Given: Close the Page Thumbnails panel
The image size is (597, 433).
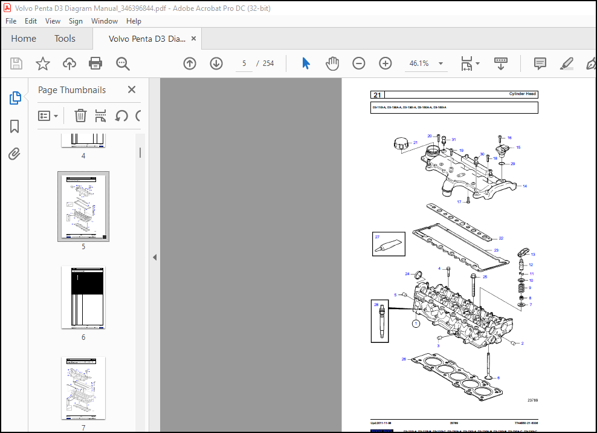Looking at the screenshot, I should point(132,90).
